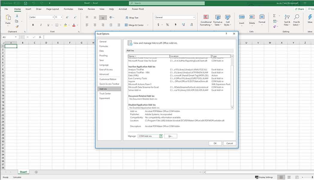Open the Power Pivot ribbon tab
The height and width of the screenshot is (180, 314).
[138, 9]
